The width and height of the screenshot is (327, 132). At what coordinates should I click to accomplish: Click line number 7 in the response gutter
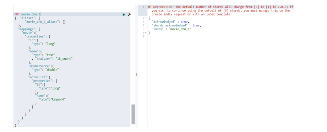point(143,37)
